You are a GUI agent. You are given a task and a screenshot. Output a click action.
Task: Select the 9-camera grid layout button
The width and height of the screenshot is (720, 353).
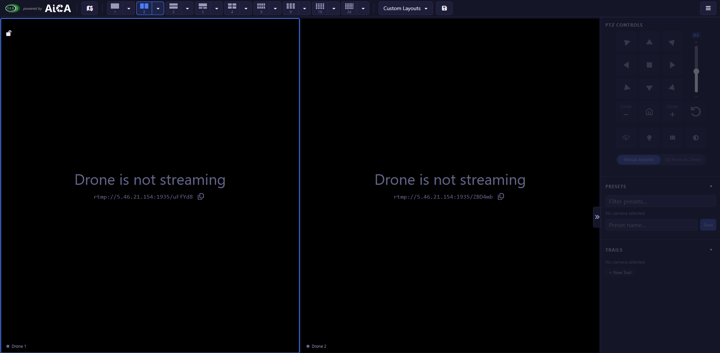pos(291,8)
